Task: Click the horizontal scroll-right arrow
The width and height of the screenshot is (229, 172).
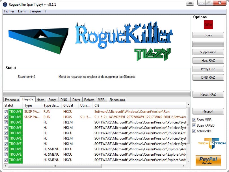Action: coord(183,166)
